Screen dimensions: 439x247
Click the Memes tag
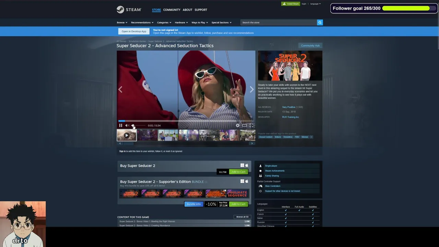305,137
